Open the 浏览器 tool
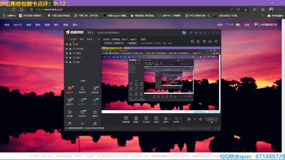Viewport: 285px width, 160px height. [x=69, y=113]
